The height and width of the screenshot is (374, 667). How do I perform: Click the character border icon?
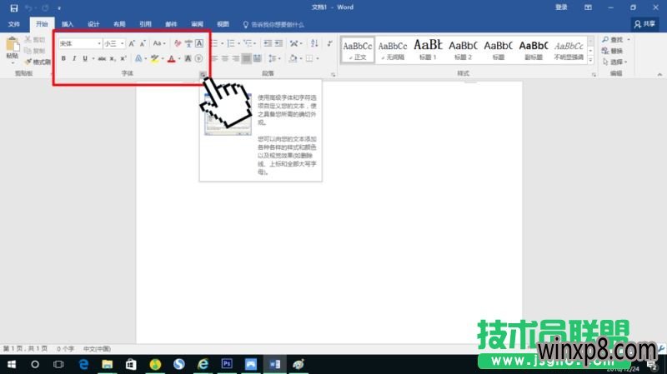pos(199,43)
